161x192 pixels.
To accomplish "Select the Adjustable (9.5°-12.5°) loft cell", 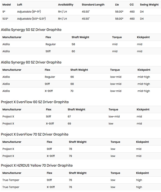I will tap(31, 19).
